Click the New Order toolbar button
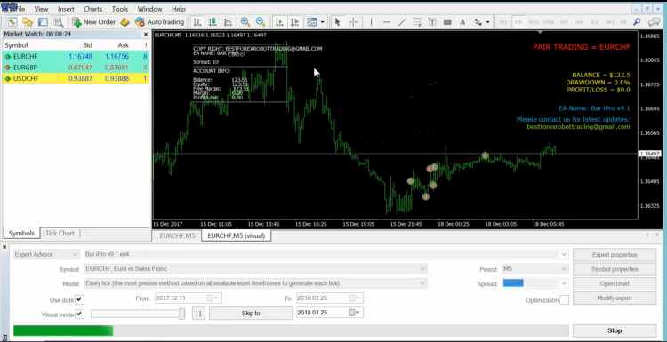This screenshot has height=342, width=667. [93, 21]
